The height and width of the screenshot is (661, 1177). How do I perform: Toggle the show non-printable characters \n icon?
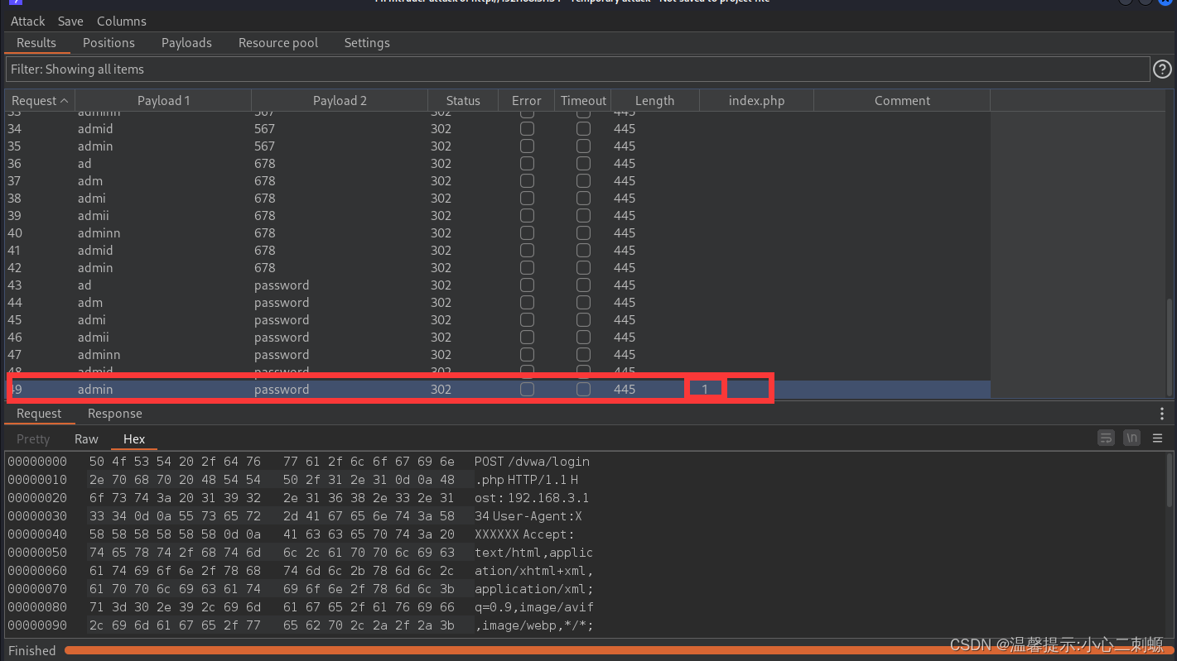click(x=1131, y=438)
